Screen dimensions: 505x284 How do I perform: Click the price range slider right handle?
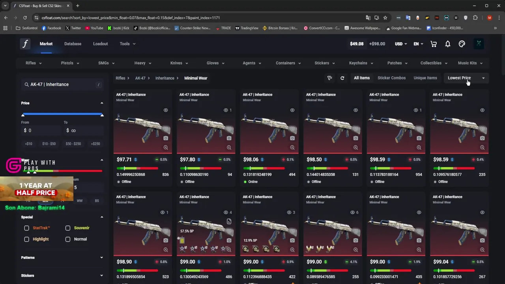click(102, 114)
